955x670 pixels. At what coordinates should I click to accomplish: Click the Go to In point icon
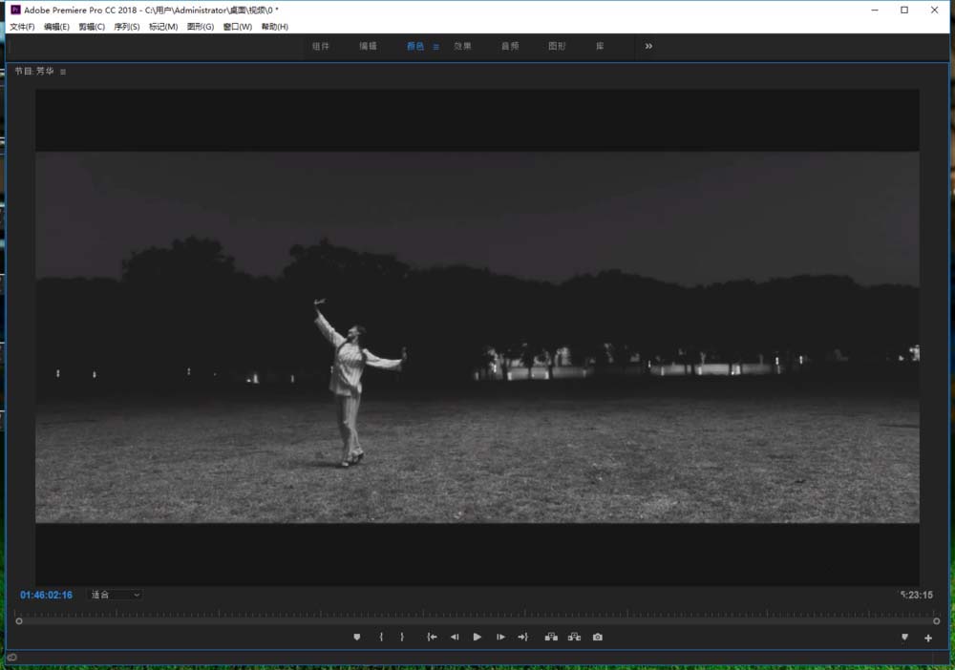pos(432,637)
